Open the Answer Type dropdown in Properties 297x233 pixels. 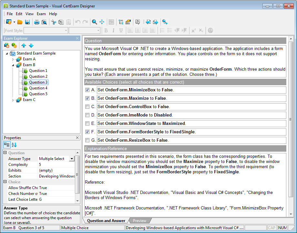click(x=72, y=159)
